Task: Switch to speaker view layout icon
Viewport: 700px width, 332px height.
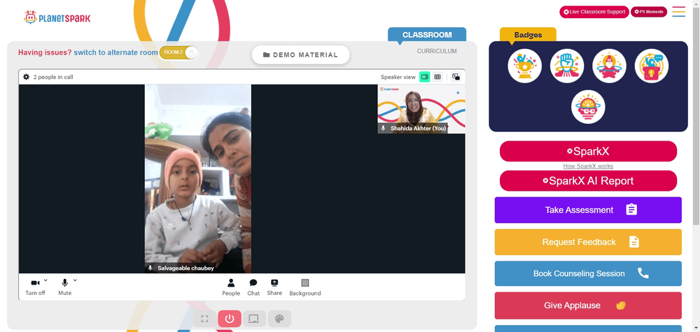Action: pyautogui.click(x=425, y=77)
